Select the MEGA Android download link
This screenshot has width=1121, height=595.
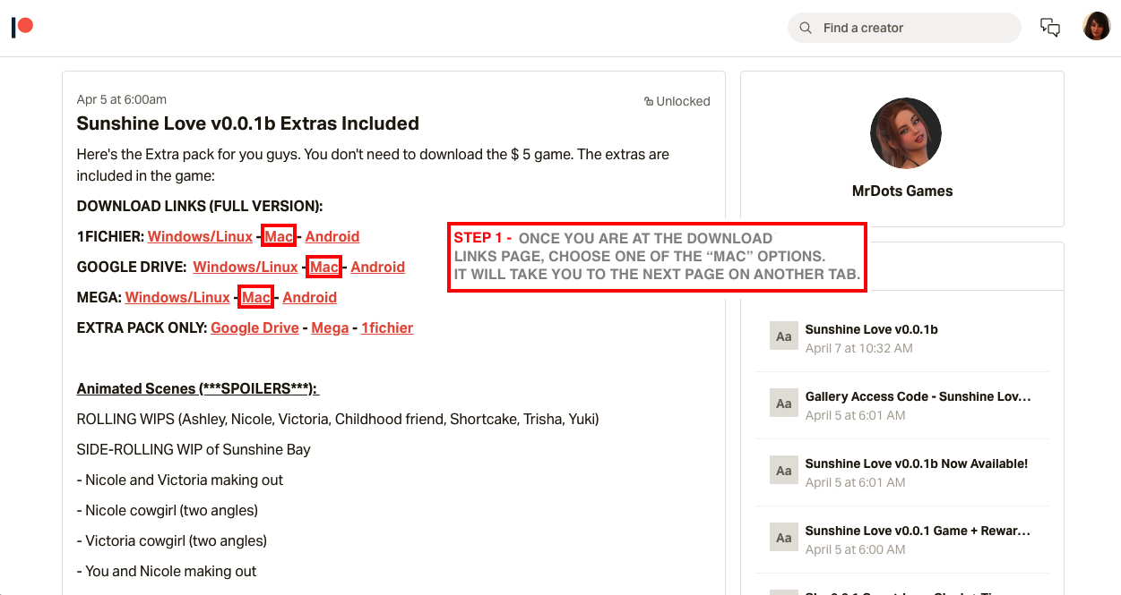[309, 297]
